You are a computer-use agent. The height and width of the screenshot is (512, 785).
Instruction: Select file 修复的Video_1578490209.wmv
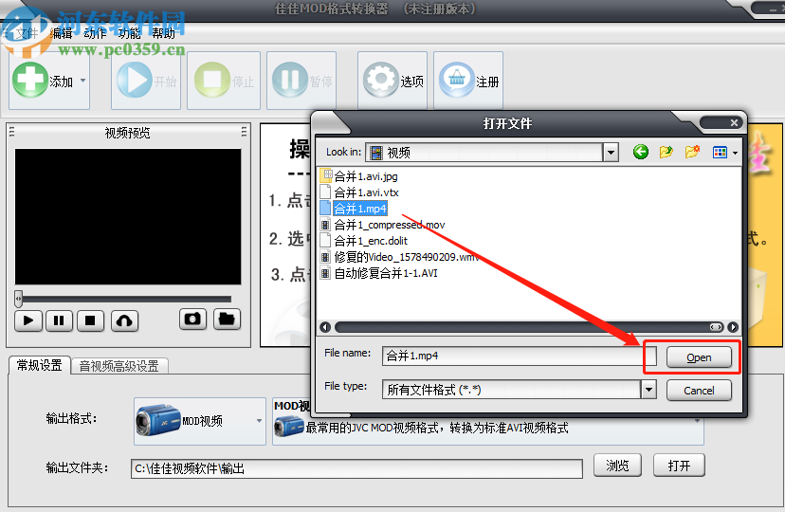coord(407,257)
